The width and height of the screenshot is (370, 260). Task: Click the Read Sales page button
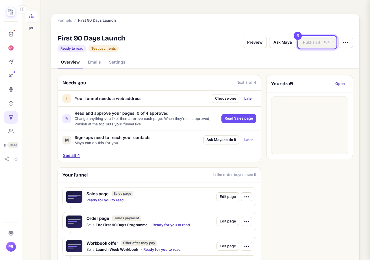[x=239, y=118]
